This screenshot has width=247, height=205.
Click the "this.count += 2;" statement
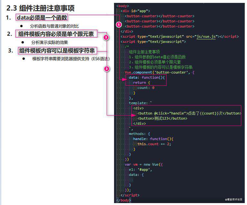pyautogui.click(x=154, y=144)
